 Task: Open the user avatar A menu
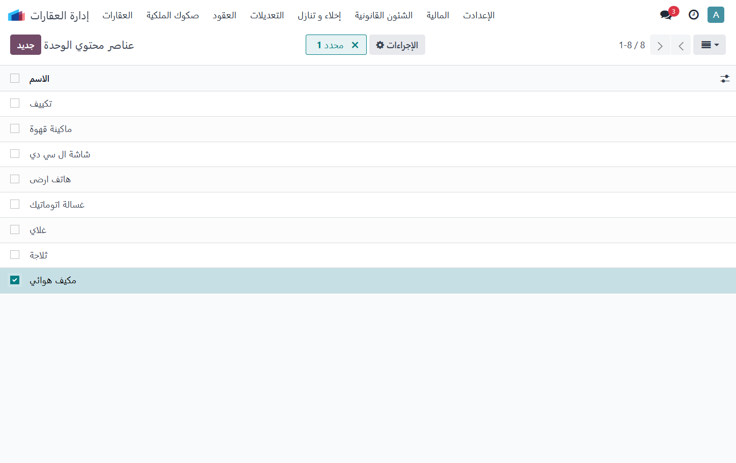coord(716,15)
